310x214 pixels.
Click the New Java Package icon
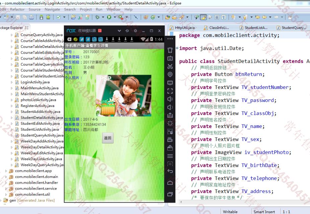(x=146, y=17)
